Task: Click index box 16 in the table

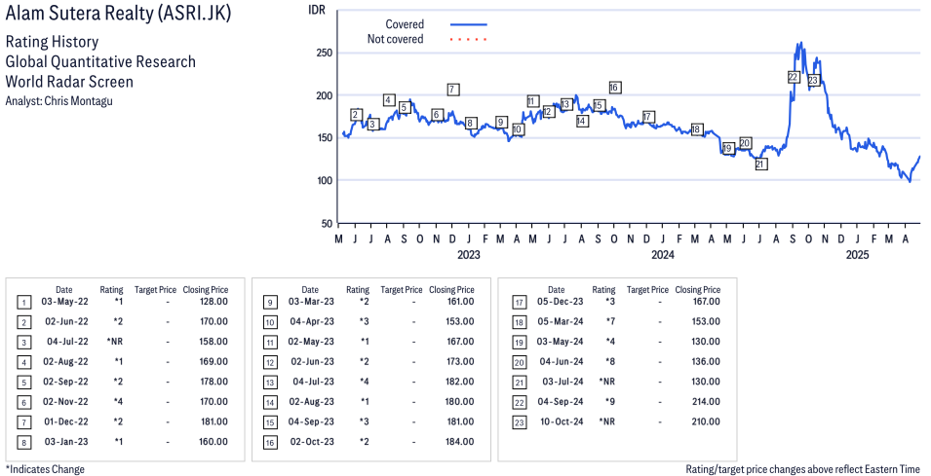Action: (270, 443)
